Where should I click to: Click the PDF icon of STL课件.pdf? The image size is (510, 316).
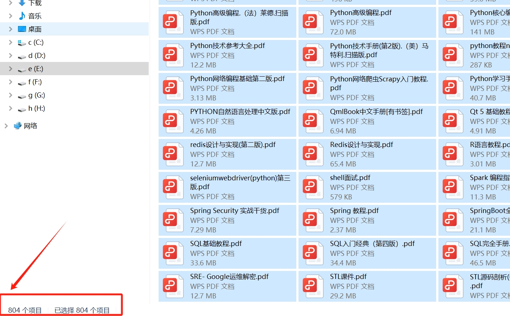(313, 286)
